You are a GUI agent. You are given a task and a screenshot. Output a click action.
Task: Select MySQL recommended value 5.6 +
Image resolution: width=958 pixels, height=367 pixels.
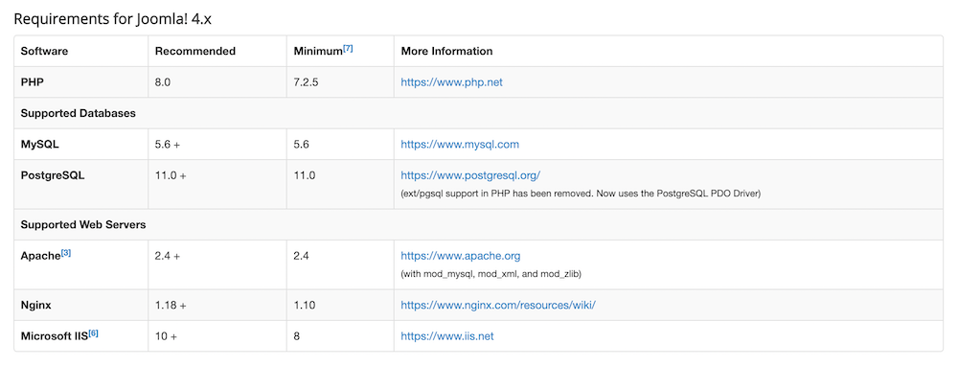coord(168,144)
